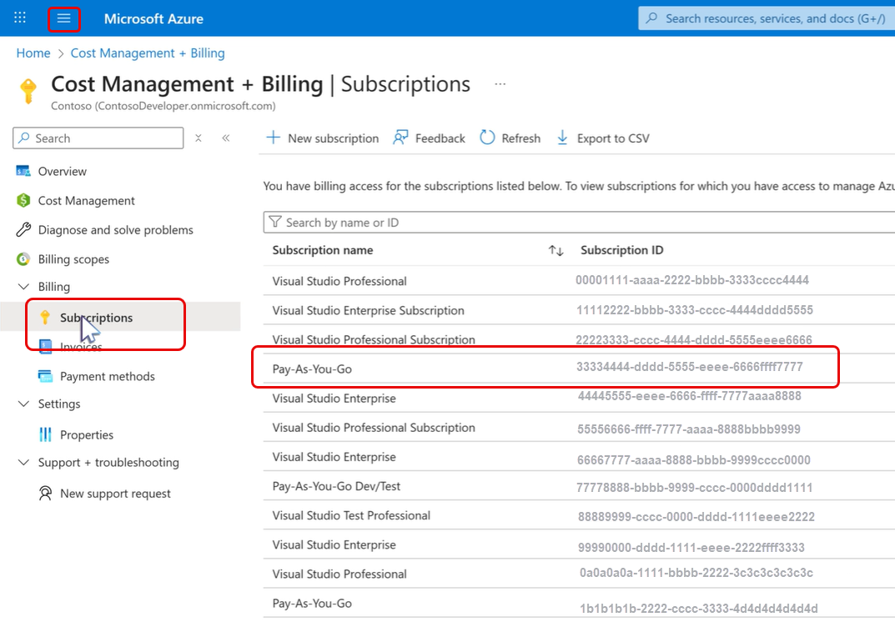Go to Home breadcrumb link

click(33, 53)
